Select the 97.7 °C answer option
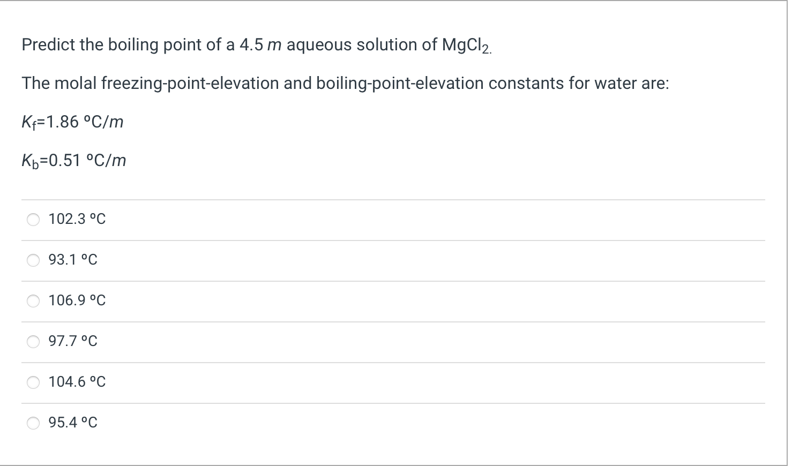The width and height of the screenshot is (792, 466). [x=33, y=342]
